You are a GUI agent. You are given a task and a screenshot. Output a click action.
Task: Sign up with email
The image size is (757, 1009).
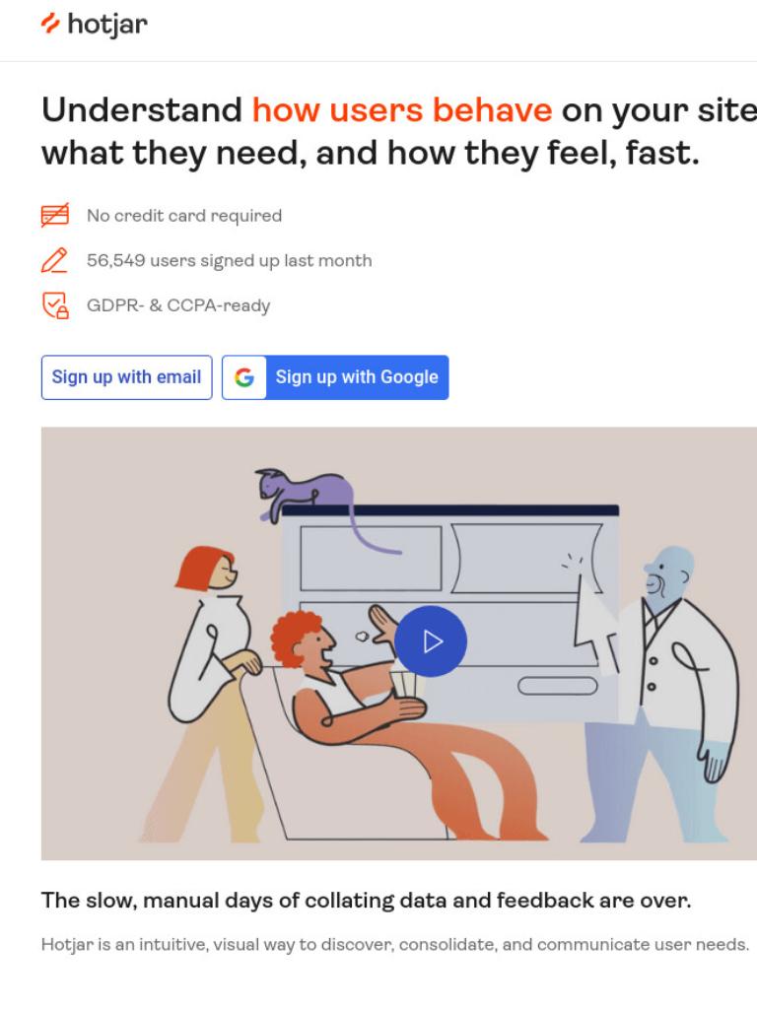(127, 377)
